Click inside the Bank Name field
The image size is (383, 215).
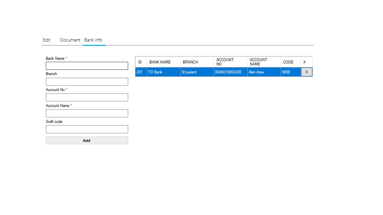(x=86, y=66)
